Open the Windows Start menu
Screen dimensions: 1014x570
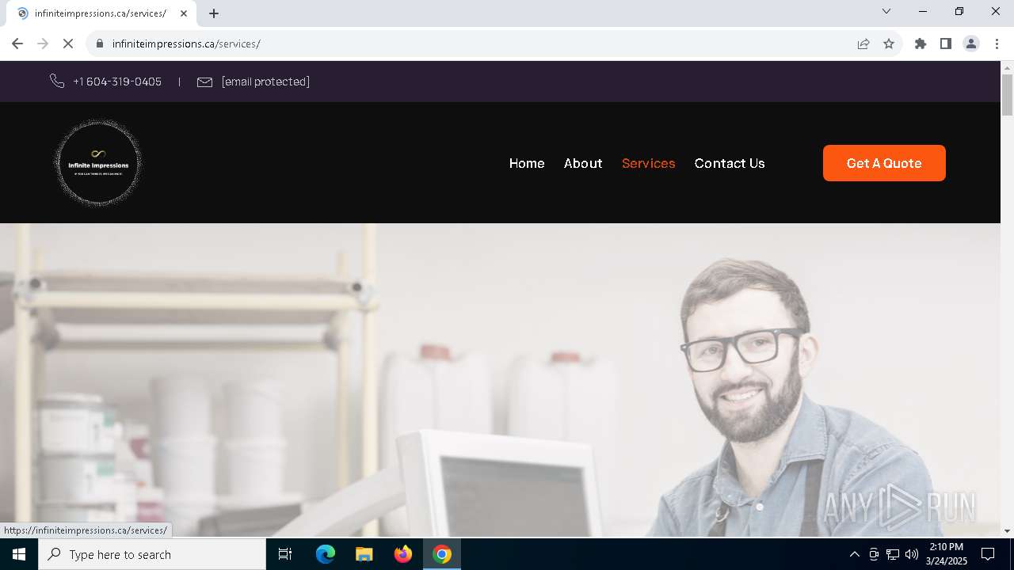pyautogui.click(x=19, y=554)
